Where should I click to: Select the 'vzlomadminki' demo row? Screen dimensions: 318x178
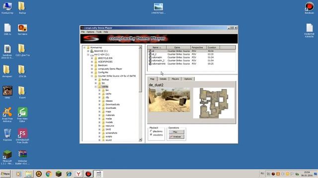[x=191, y=64]
